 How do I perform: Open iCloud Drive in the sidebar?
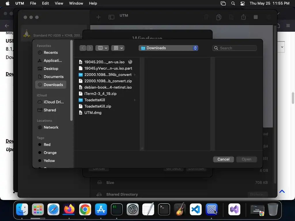[51, 102]
